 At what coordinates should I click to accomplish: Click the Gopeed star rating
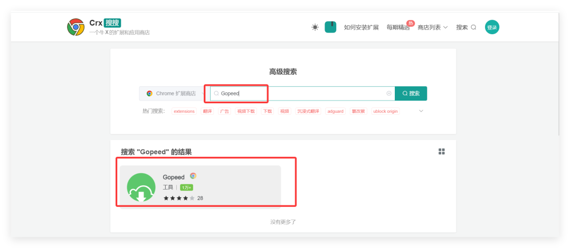pos(179,199)
